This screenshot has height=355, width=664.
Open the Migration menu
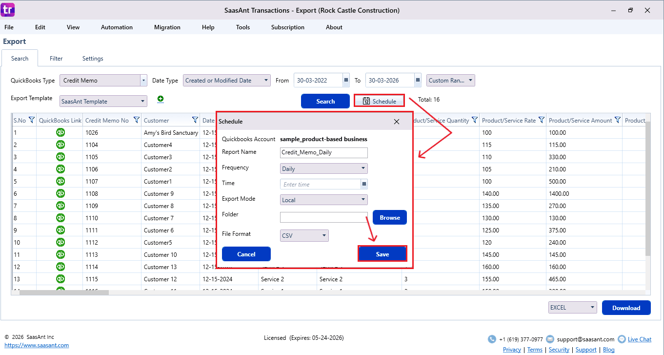[x=167, y=27]
